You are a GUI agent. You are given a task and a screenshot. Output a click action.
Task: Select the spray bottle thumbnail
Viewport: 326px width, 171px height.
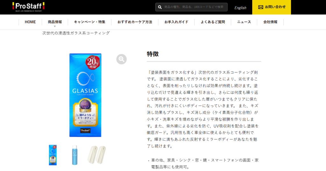click(x=75, y=155)
